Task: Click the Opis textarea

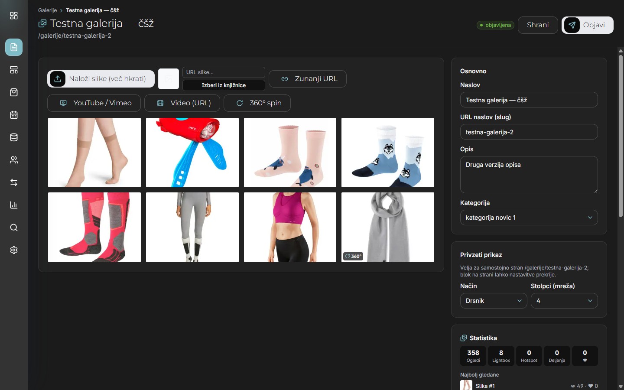Action: click(529, 175)
